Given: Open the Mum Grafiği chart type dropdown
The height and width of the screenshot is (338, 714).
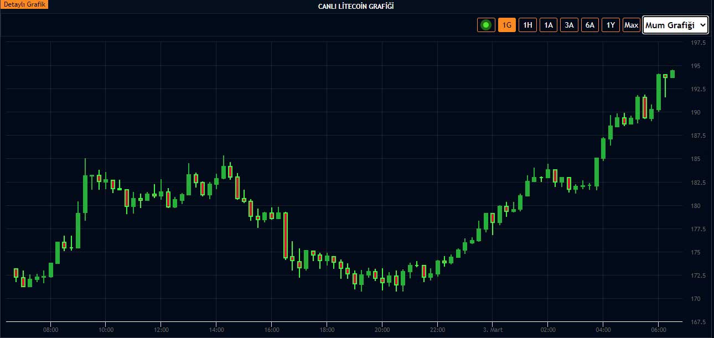Looking at the screenshot, I should point(675,25).
